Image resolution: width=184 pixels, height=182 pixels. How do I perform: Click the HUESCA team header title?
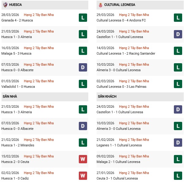(15, 5)
